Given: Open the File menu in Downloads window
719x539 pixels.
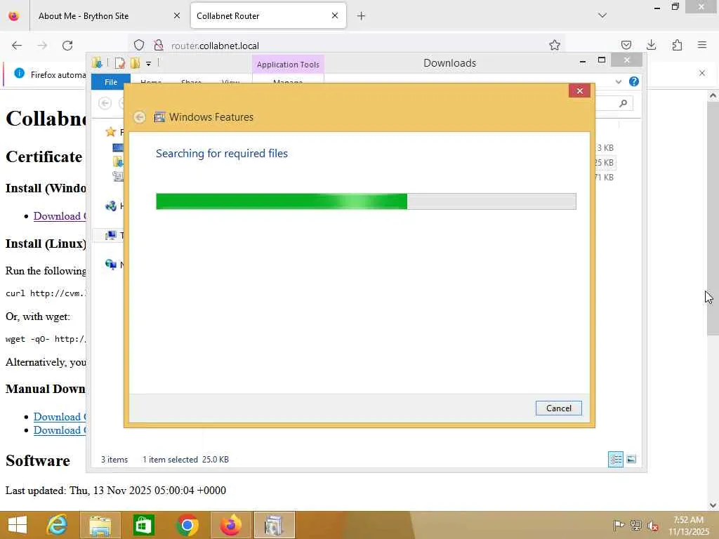Looking at the screenshot, I should click(x=110, y=82).
